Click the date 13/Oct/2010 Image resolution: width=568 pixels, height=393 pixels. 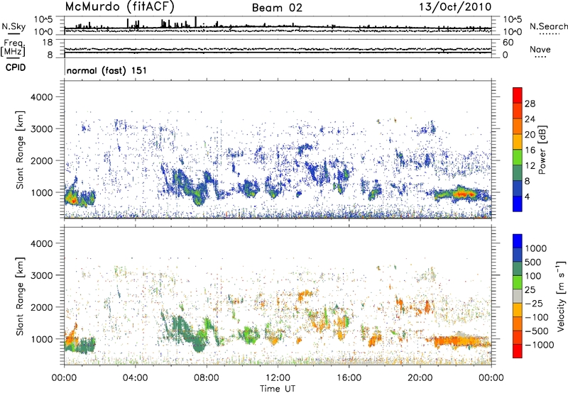pos(455,7)
